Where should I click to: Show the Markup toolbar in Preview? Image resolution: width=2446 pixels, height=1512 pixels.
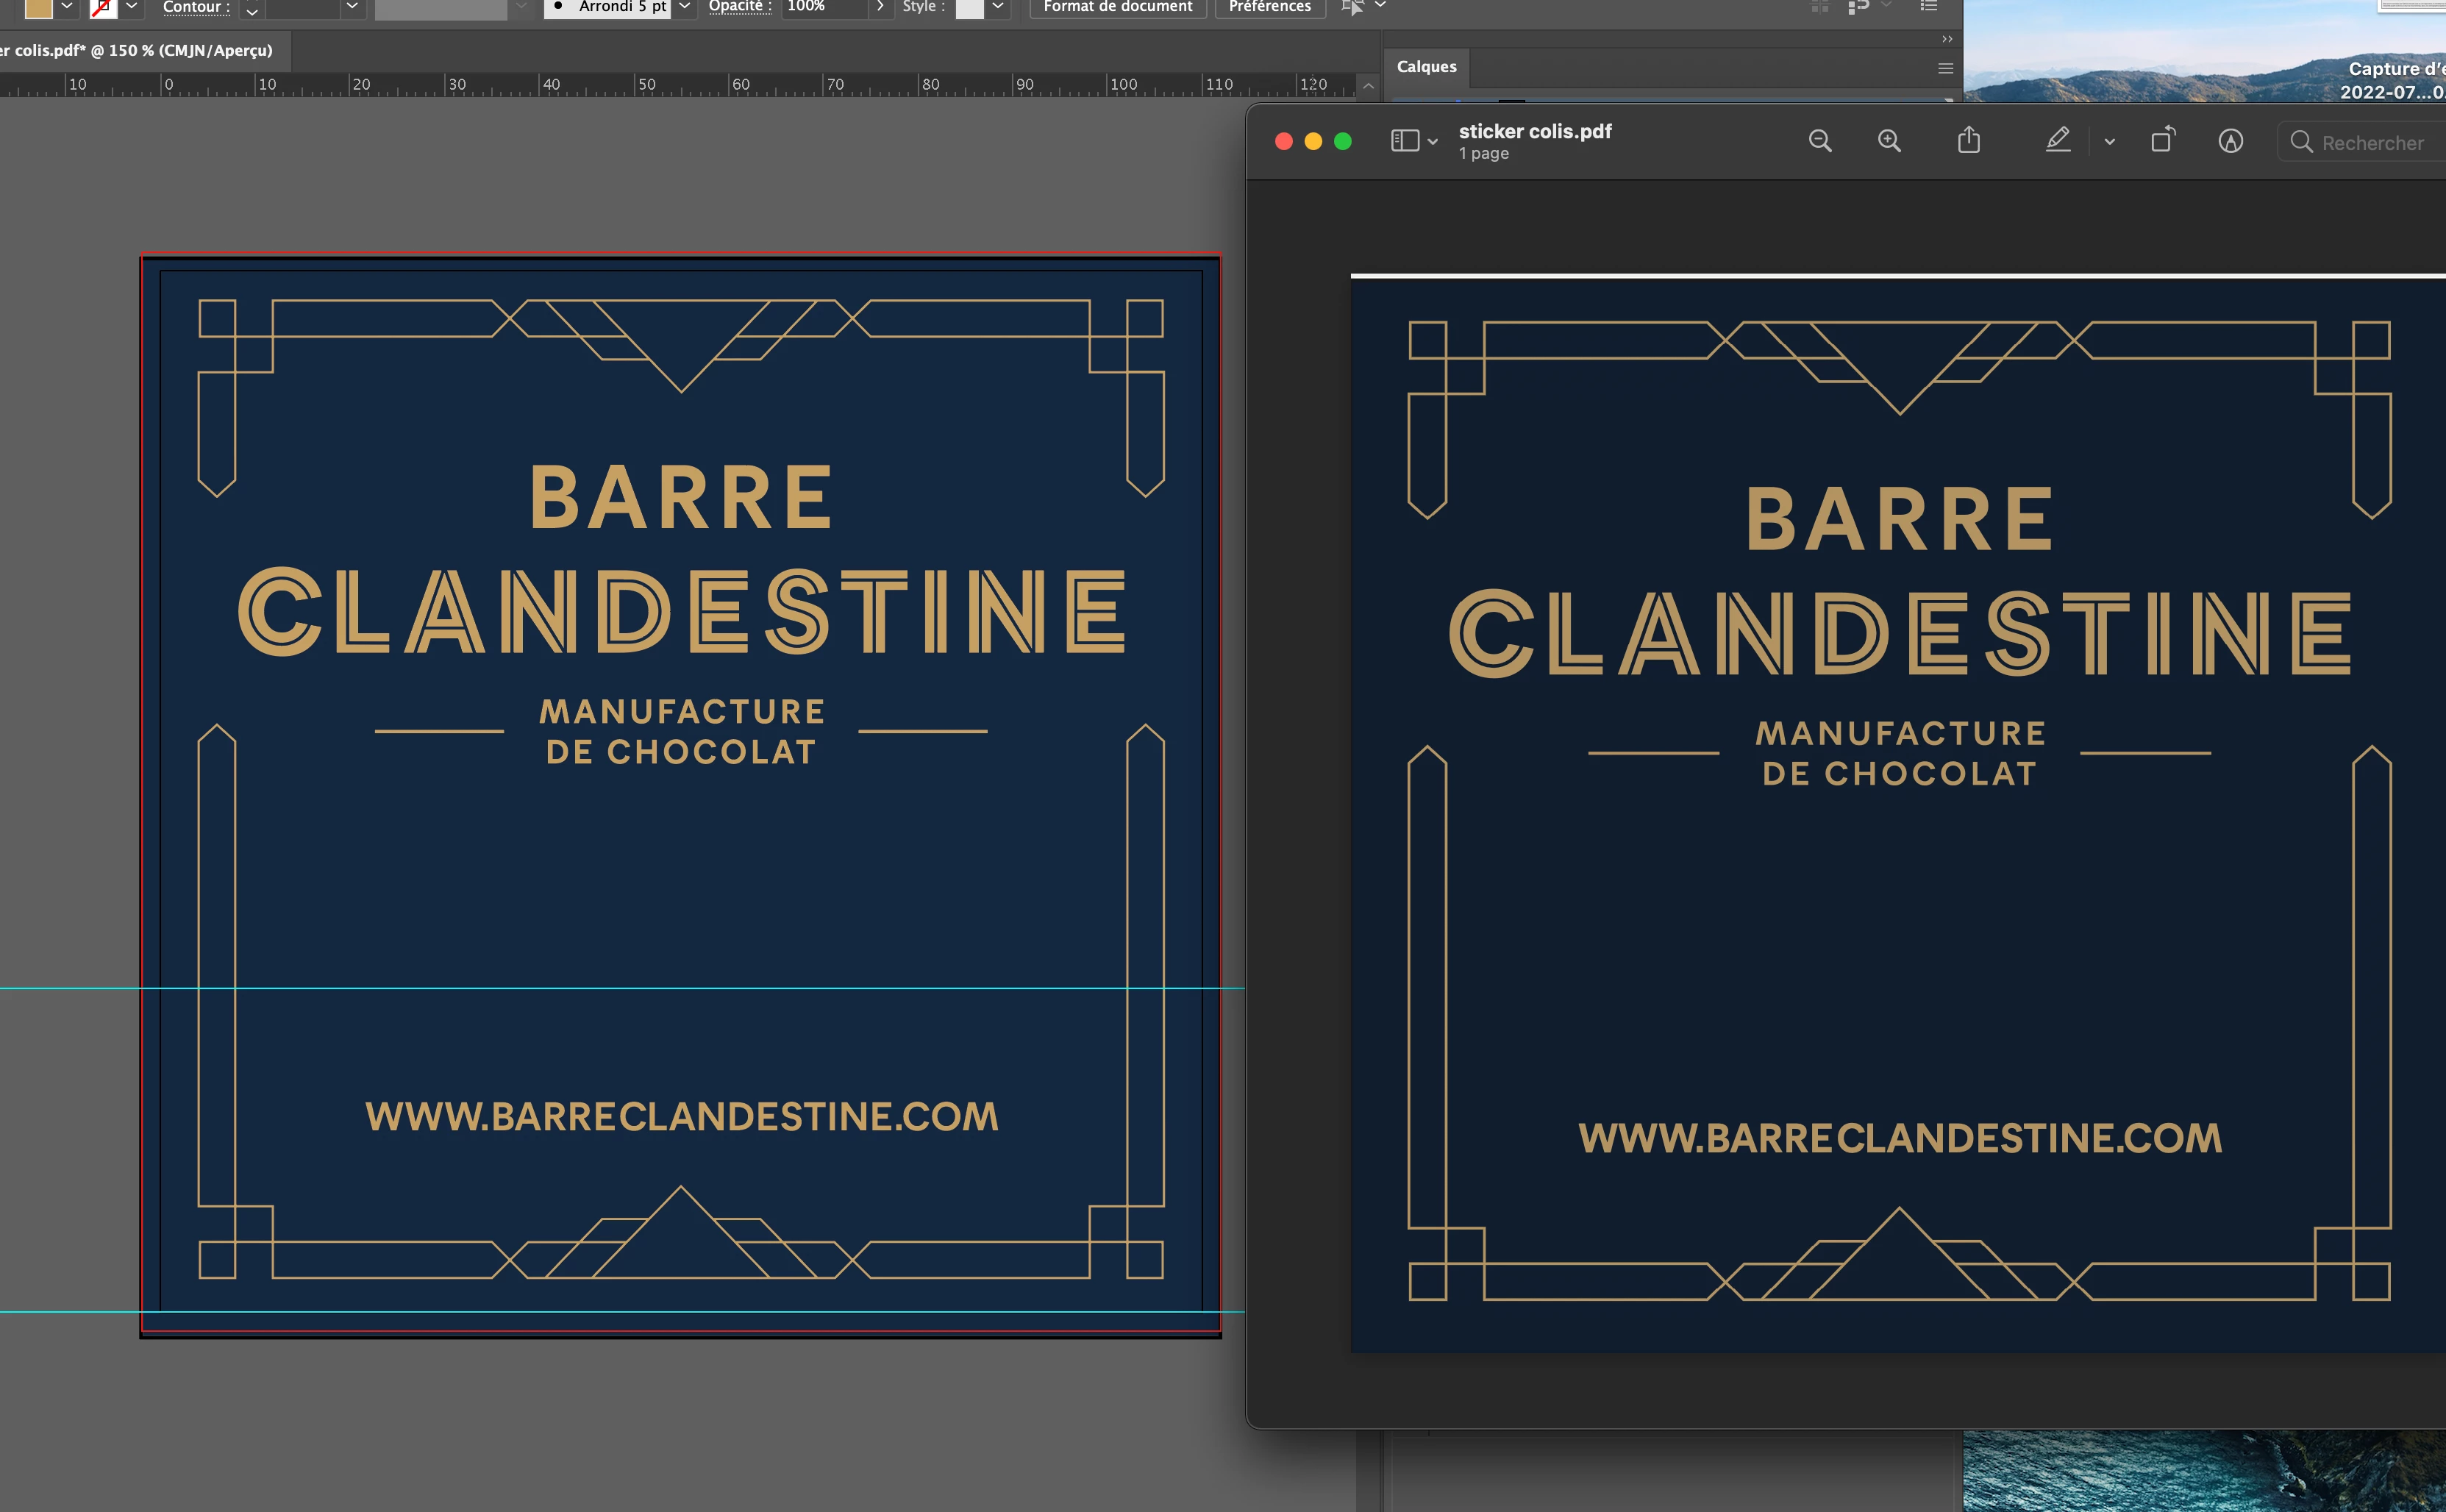point(2230,141)
